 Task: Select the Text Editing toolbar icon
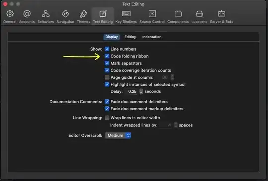(x=103, y=16)
